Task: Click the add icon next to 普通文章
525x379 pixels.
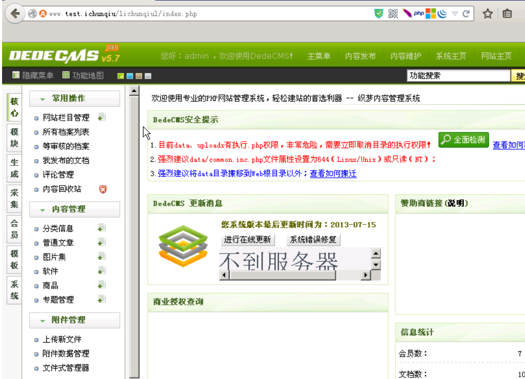Action: pos(102,242)
